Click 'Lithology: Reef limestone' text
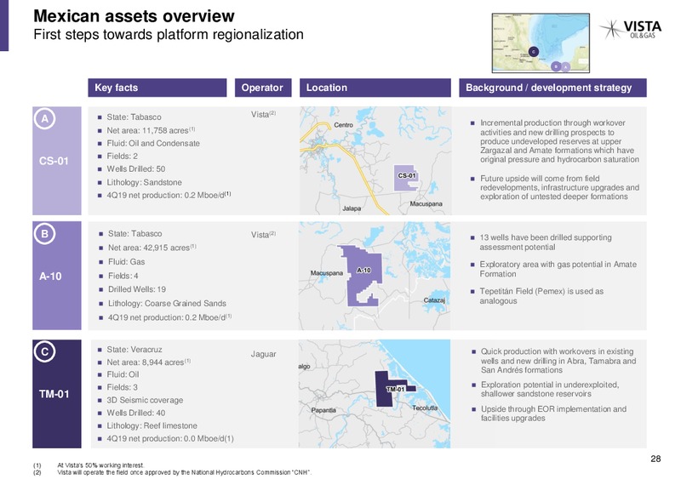The height and width of the screenshot is (479, 681). click(152, 425)
